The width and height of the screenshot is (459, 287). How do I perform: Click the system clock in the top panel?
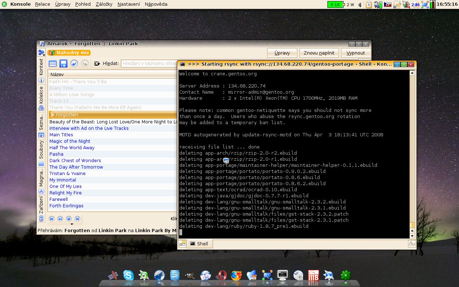coord(447,4)
